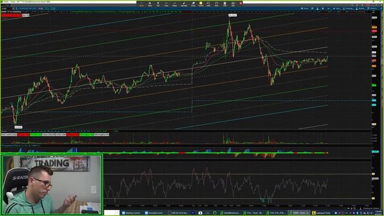Click the Windows search box in taskbar
This screenshot has width=384, height=216.
[x=112, y=212]
